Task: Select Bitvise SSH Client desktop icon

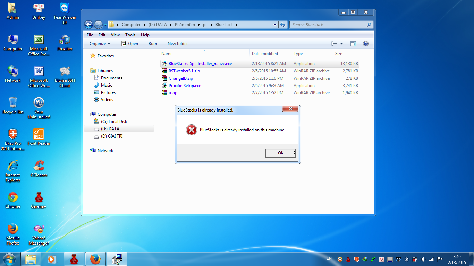Action: coord(65,77)
